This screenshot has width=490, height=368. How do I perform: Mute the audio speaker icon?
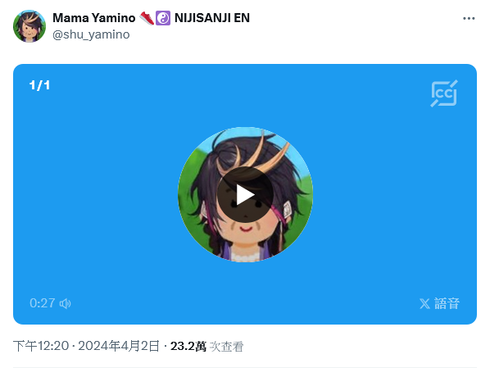[x=66, y=303]
